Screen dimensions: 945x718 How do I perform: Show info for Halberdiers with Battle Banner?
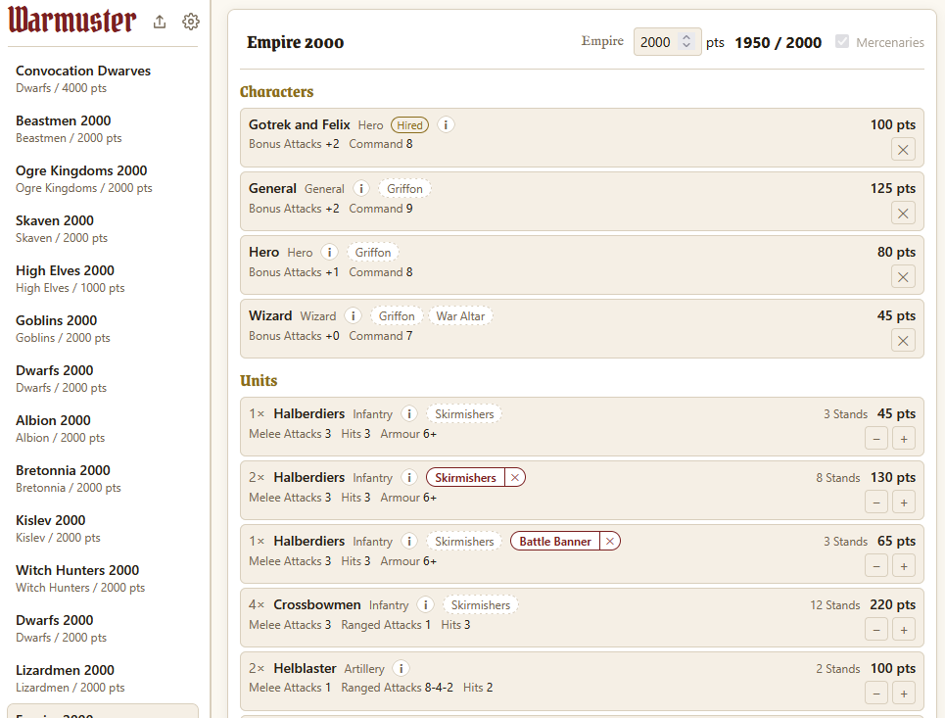[x=408, y=542]
